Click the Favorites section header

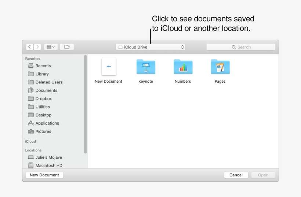33,58
